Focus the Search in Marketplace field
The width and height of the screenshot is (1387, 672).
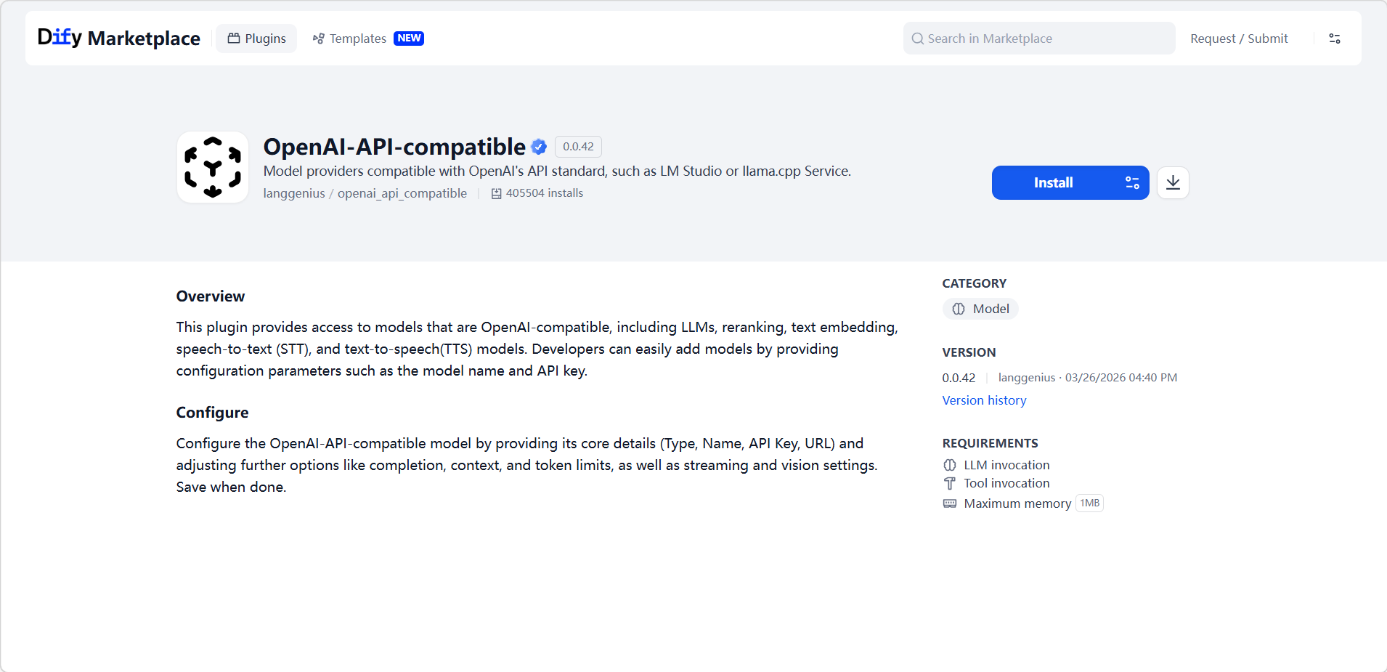tap(1039, 39)
